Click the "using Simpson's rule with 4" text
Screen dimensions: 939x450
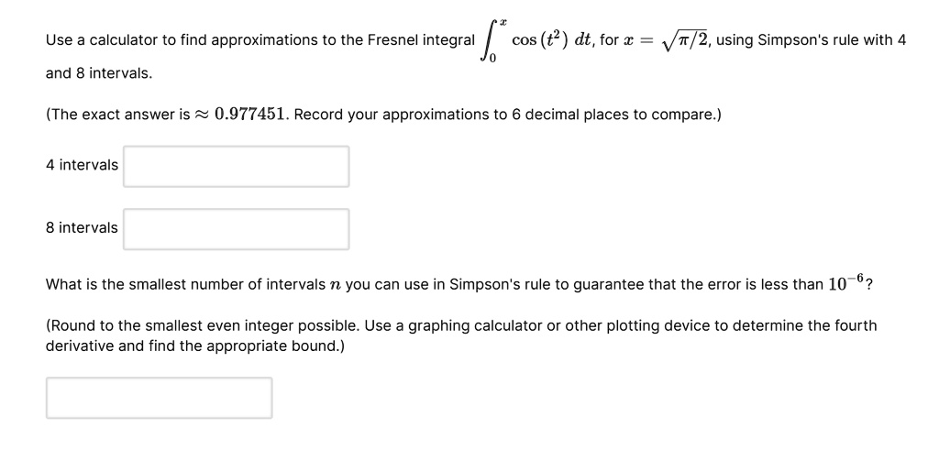811,41
